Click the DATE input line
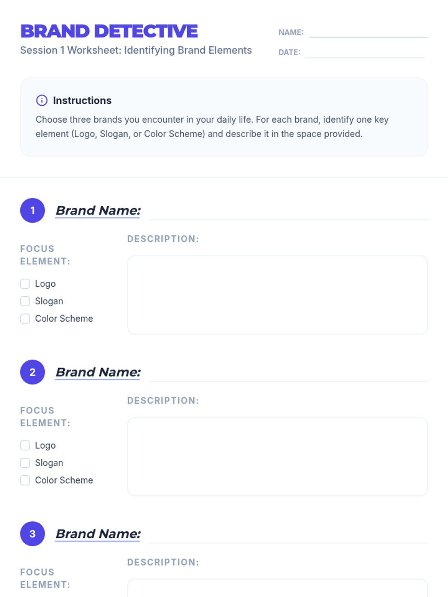Viewport: 448px width, 597px height. (365, 52)
